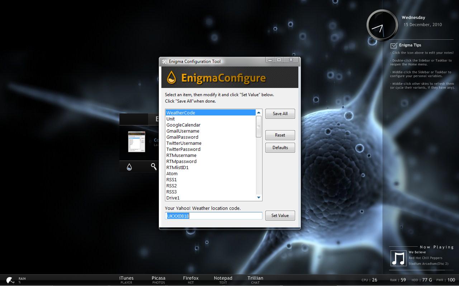Apply changes with the Set Value button
This screenshot has height=286, width=459.
pyautogui.click(x=280, y=216)
